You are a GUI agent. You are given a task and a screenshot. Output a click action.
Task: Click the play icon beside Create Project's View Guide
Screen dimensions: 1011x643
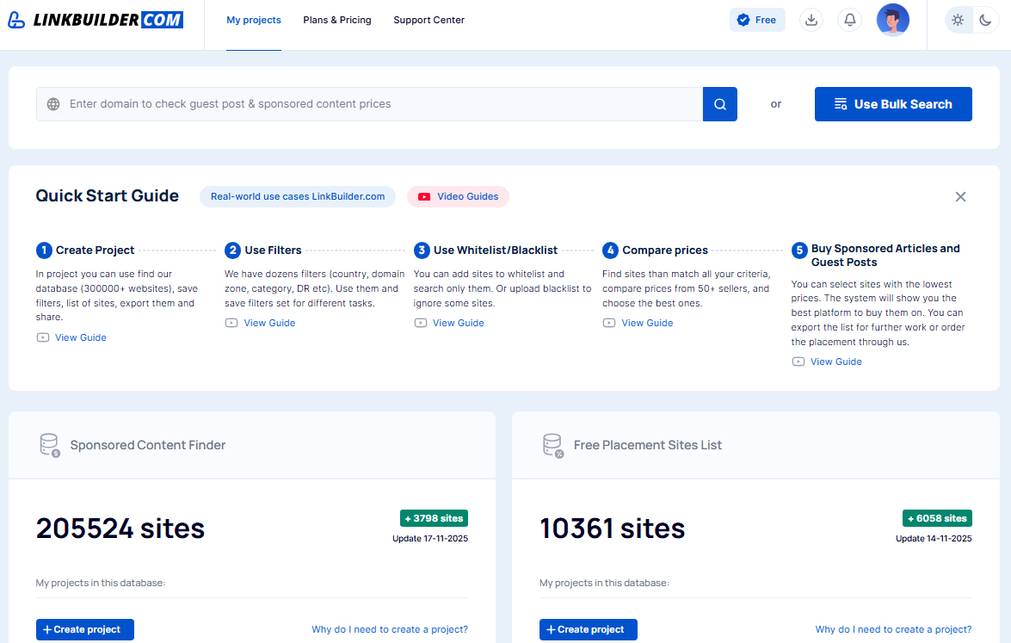(x=41, y=337)
